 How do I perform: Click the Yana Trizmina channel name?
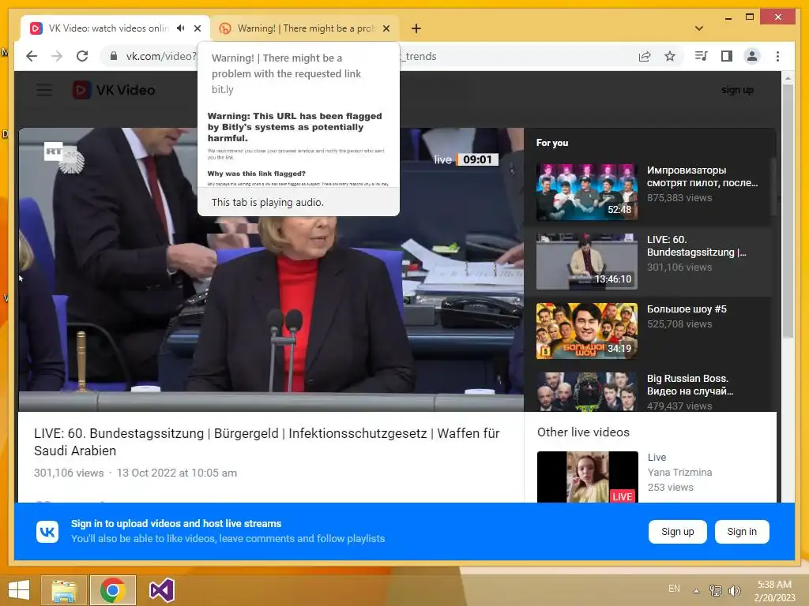pyautogui.click(x=679, y=473)
